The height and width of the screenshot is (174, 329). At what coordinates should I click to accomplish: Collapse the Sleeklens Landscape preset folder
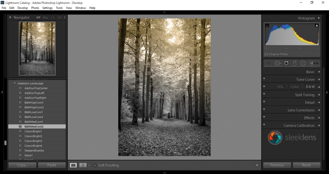[x=15, y=83]
